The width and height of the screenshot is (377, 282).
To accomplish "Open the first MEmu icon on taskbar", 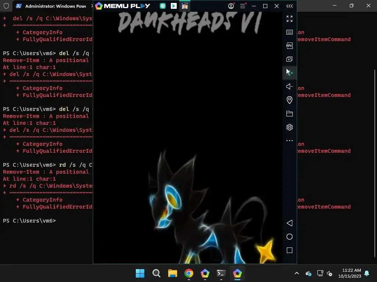I will click(205, 273).
